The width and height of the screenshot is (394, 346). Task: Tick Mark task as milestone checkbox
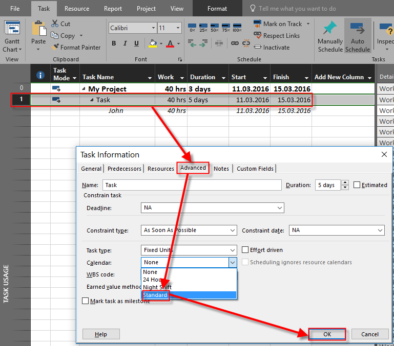[86, 301]
